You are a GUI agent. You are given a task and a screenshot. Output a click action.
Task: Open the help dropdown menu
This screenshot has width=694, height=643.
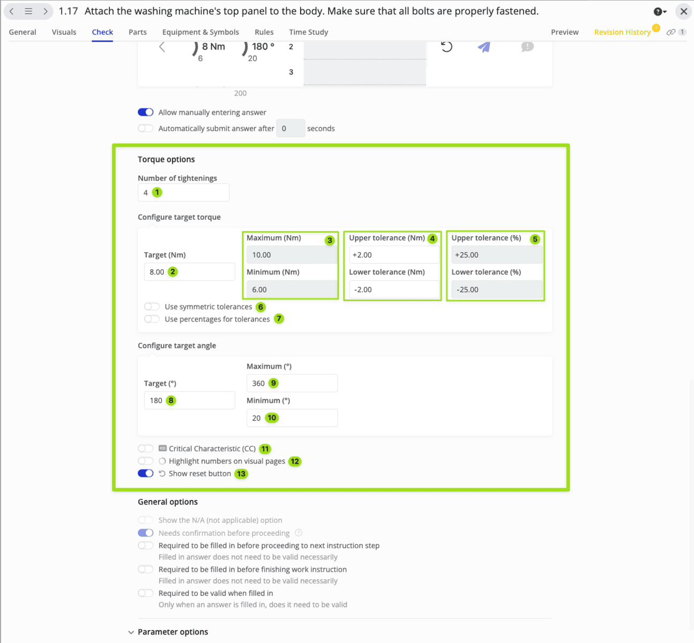point(660,11)
